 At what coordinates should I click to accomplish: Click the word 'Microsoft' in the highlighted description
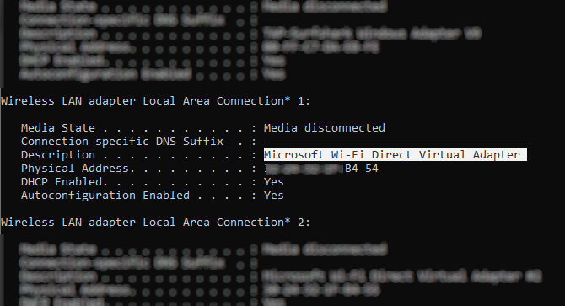pos(294,155)
